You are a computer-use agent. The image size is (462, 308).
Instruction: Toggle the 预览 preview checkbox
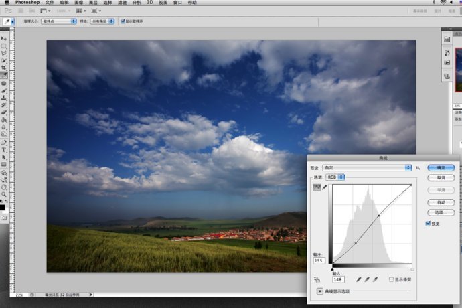(429, 224)
